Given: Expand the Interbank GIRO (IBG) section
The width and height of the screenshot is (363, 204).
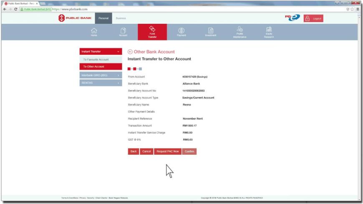Looking at the screenshot, I should point(100,75).
